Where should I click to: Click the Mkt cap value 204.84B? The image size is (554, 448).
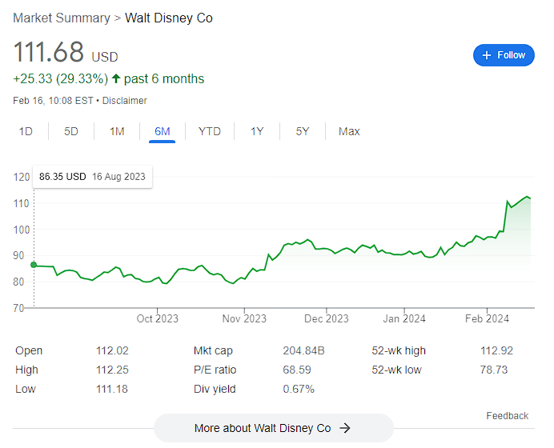coord(303,350)
